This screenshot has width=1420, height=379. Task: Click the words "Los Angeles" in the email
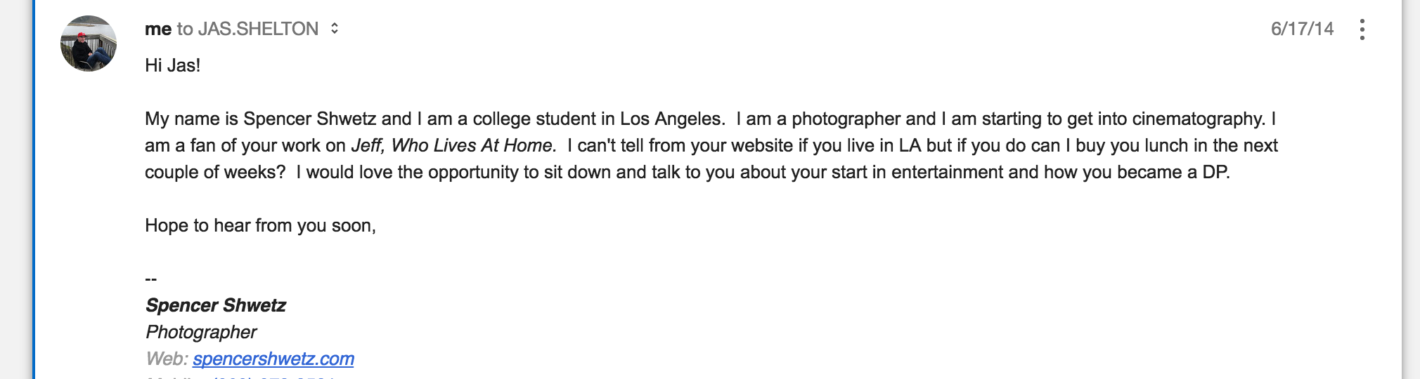pyautogui.click(x=670, y=119)
